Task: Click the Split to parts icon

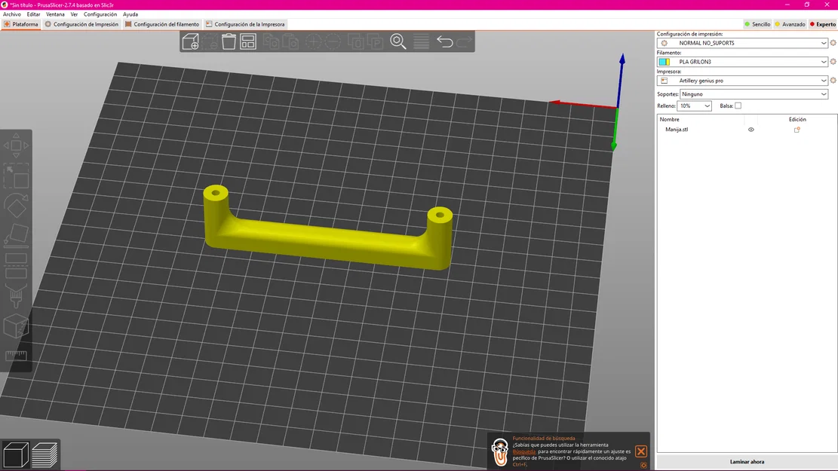Action: [x=375, y=41]
